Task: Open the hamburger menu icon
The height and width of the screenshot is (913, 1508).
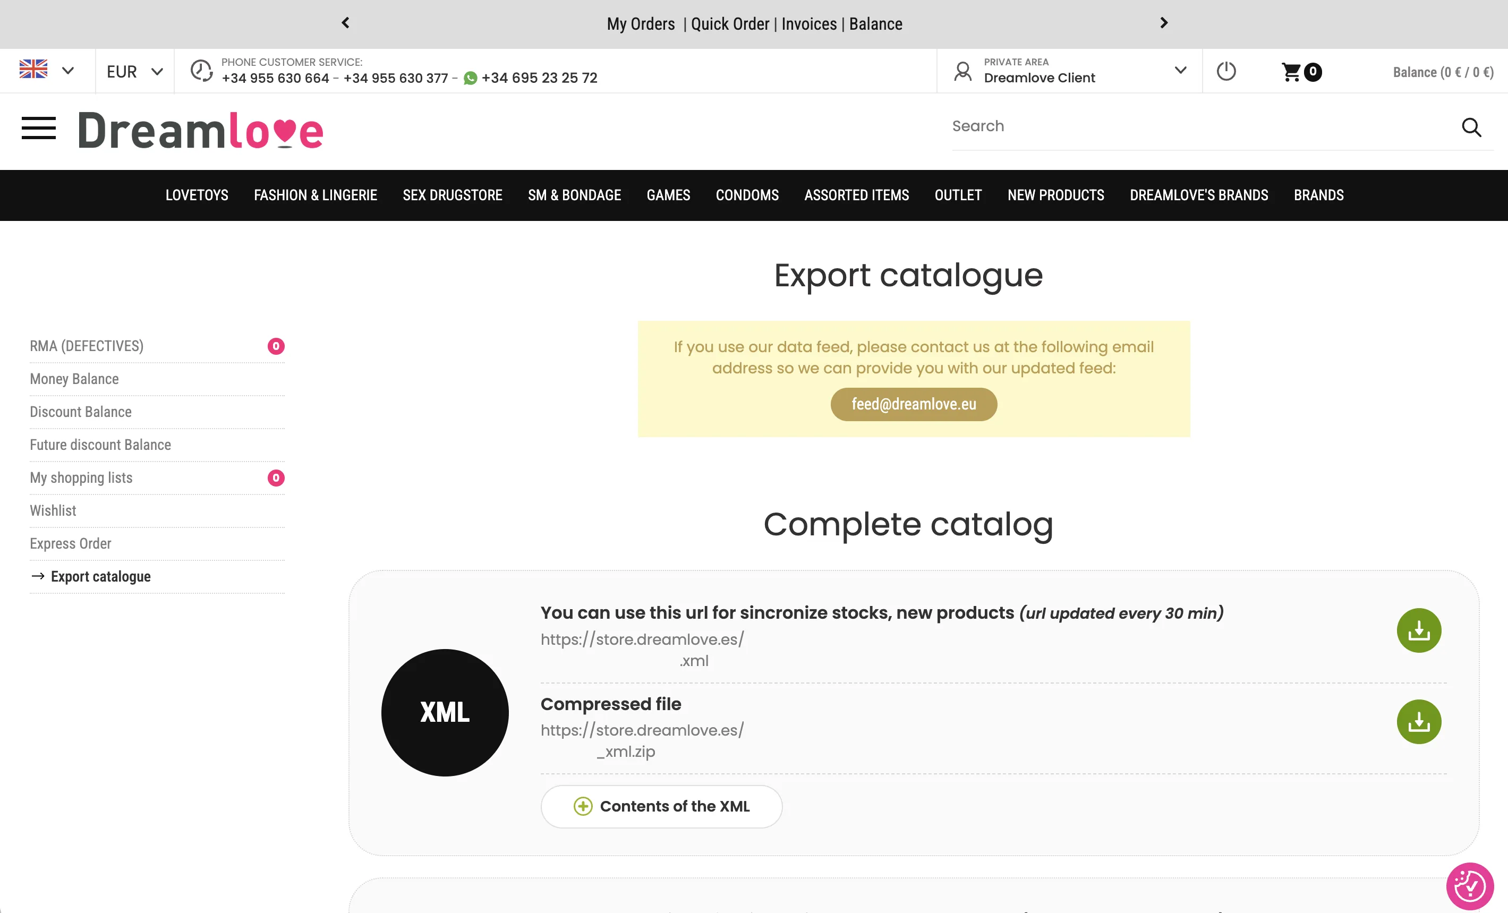Action: coord(39,128)
